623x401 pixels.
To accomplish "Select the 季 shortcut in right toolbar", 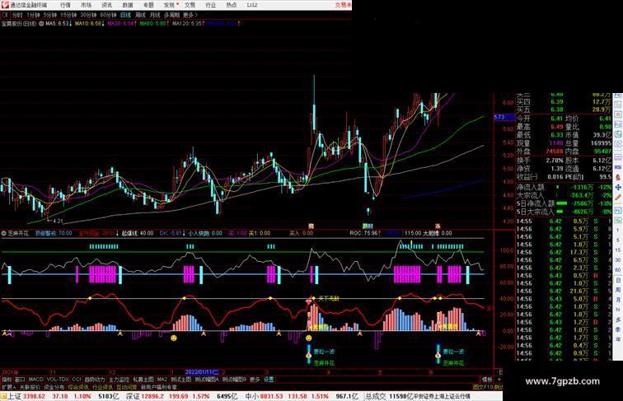I will tap(618, 329).
